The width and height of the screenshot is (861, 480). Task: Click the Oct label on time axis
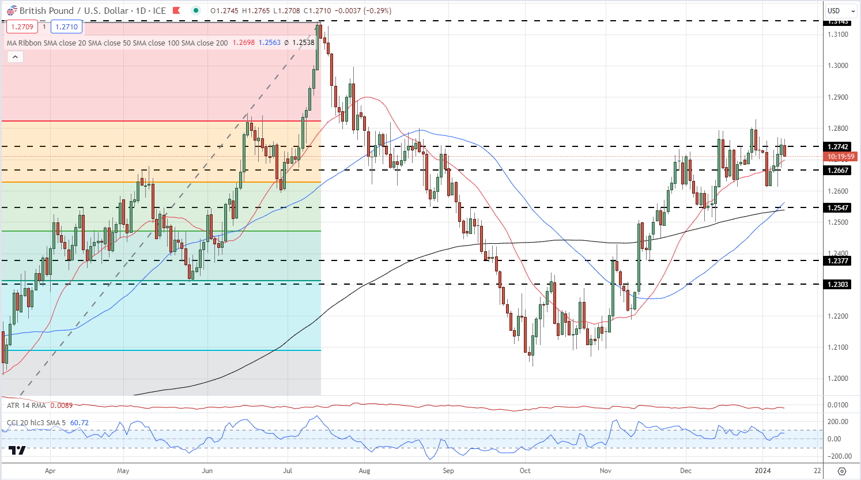pyautogui.click(x=524, y=471)
